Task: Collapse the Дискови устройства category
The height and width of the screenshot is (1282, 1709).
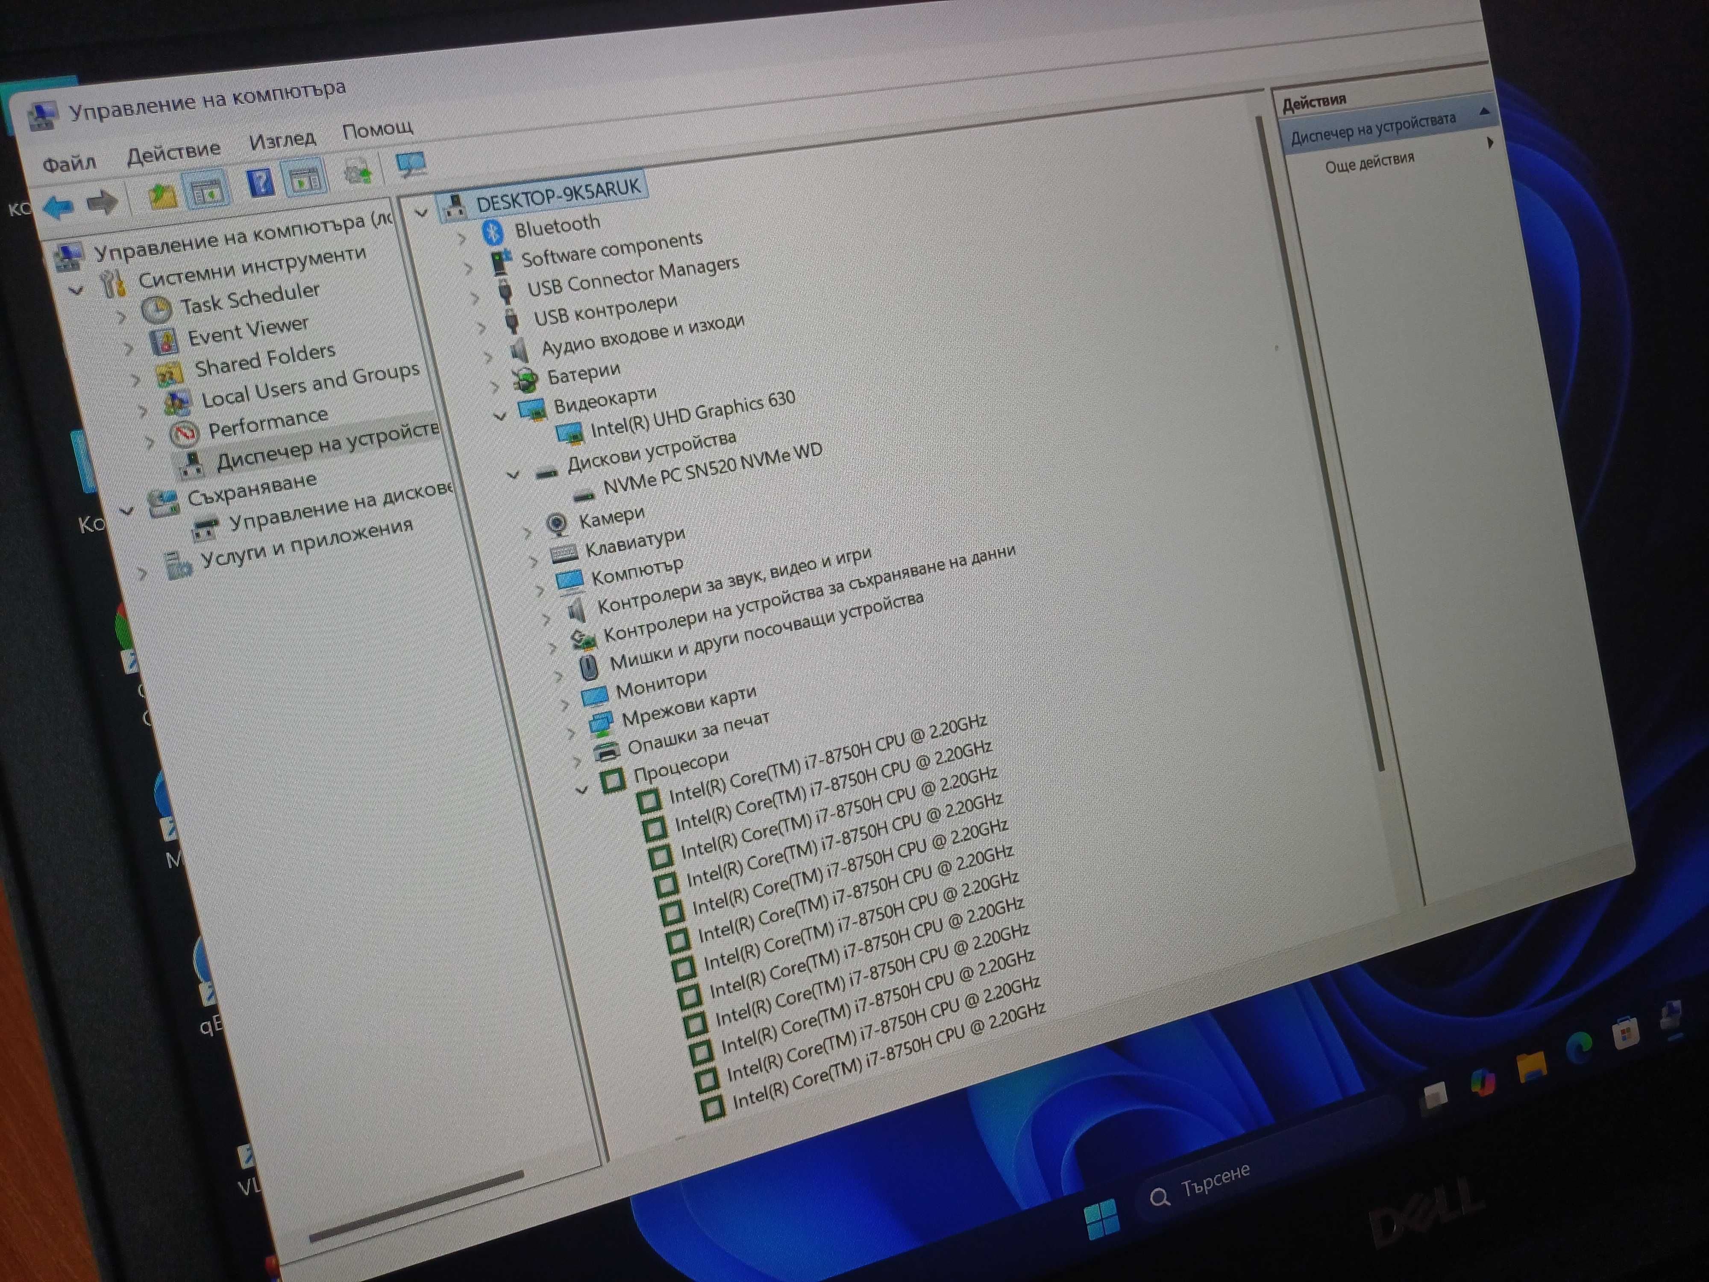Action: tap(513, 474)
